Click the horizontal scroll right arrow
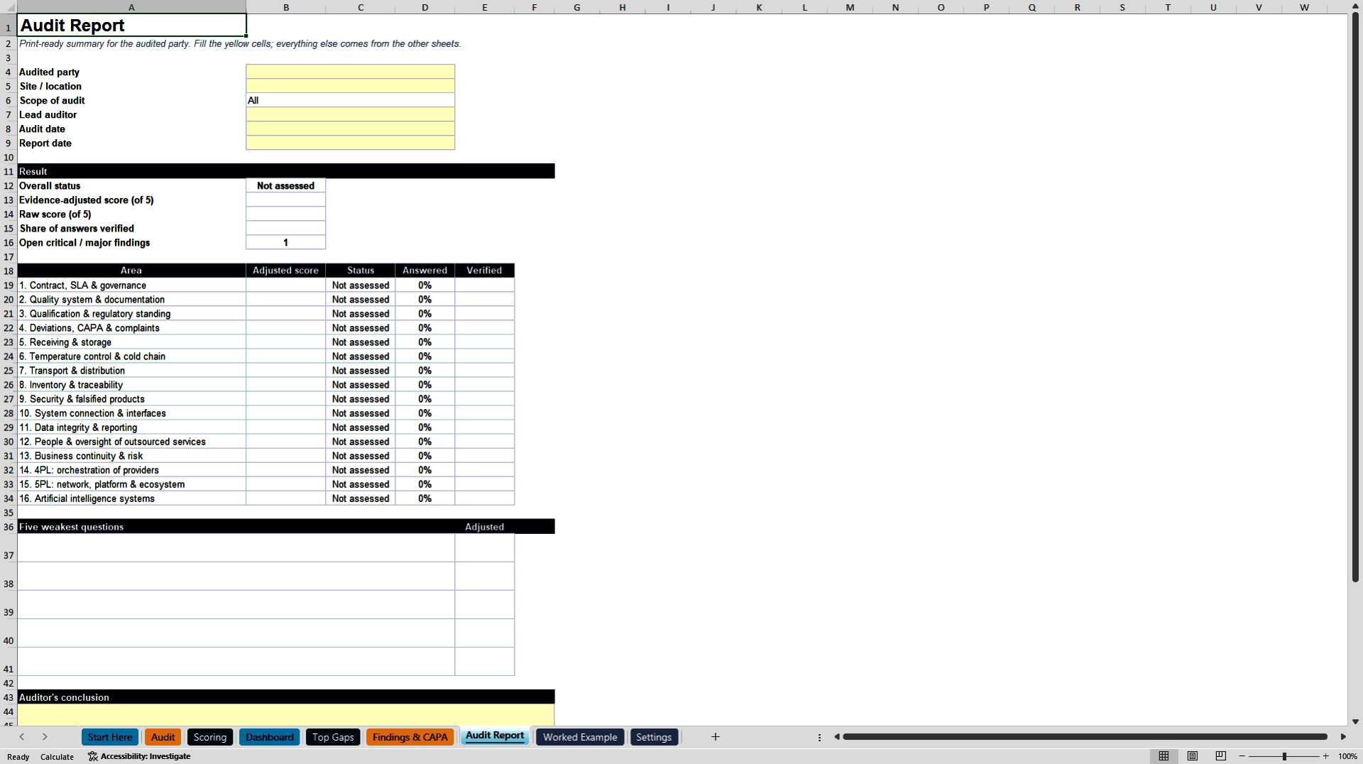Viewport: 1363px width, 764px height. pos(1343,737)
